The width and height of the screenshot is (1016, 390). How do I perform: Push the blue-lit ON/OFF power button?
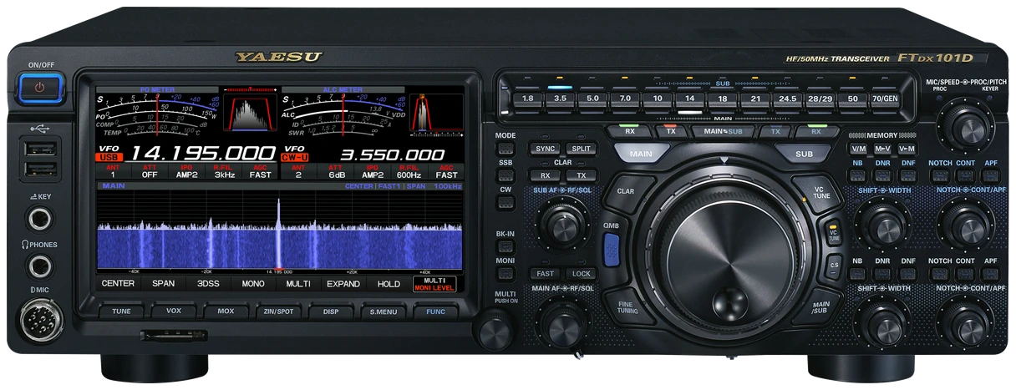pos(39,86)
